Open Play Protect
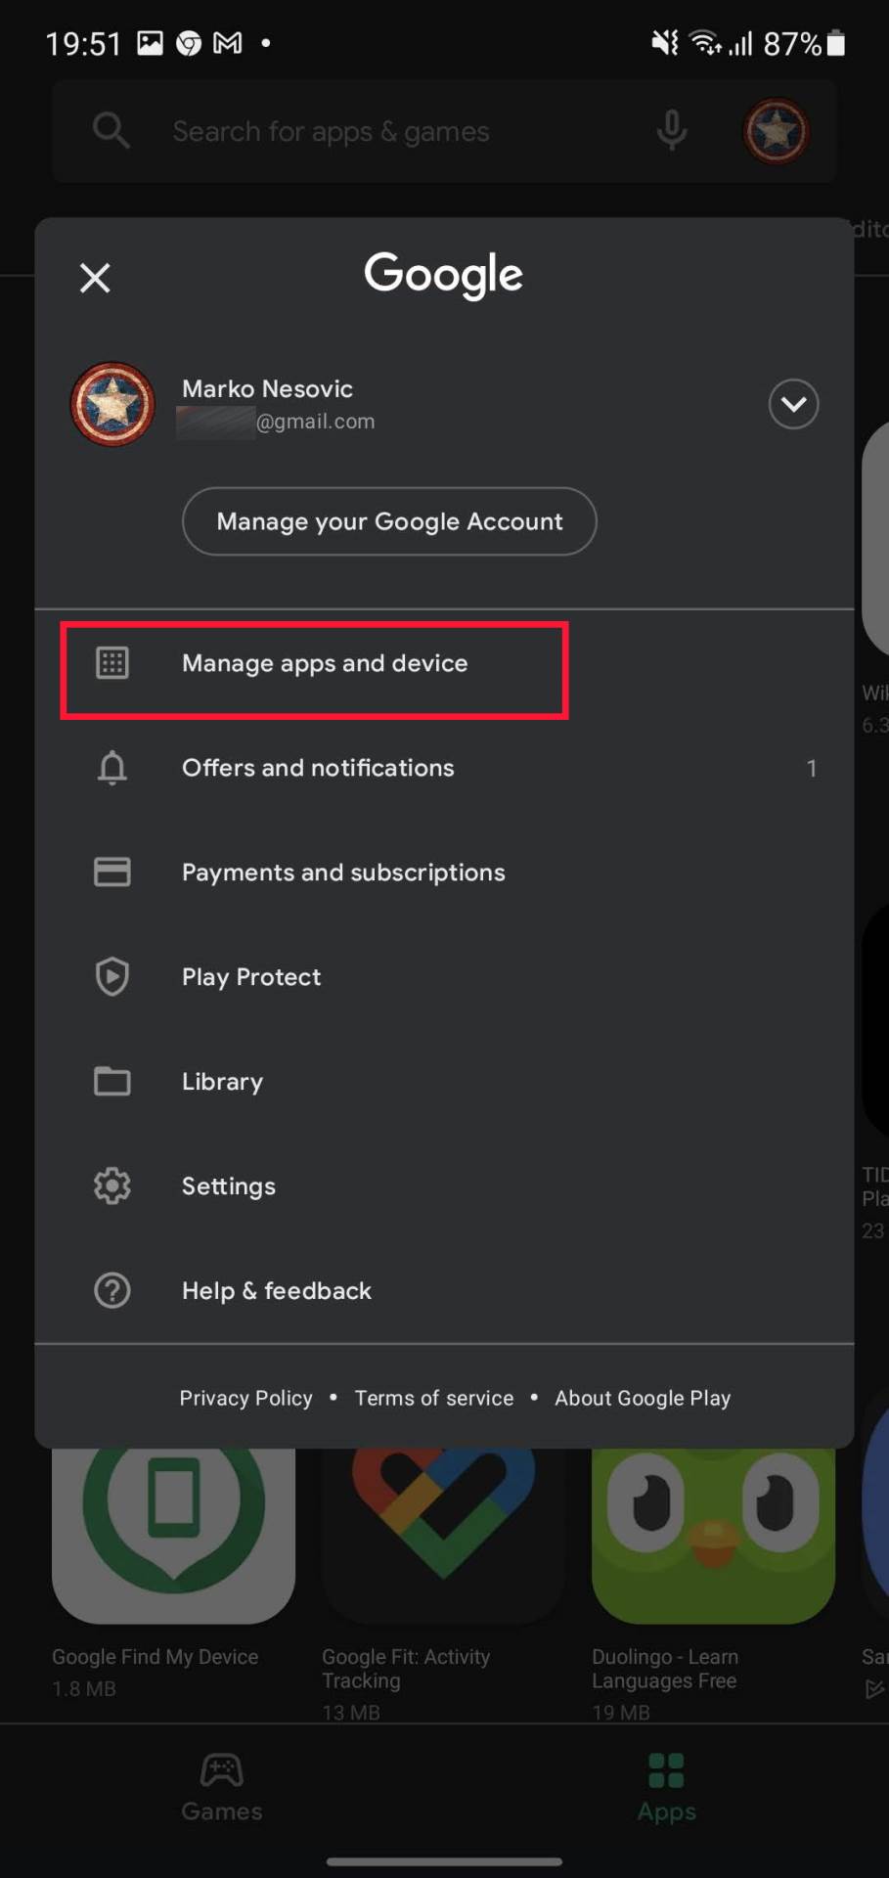This screenshot has width=889, height=1878. click(x=444, y=977)
